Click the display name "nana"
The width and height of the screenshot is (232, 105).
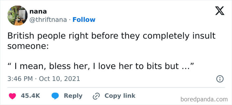coord(38,12)
